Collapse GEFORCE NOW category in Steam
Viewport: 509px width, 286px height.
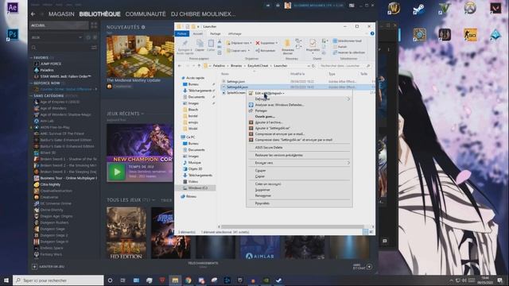32,83
